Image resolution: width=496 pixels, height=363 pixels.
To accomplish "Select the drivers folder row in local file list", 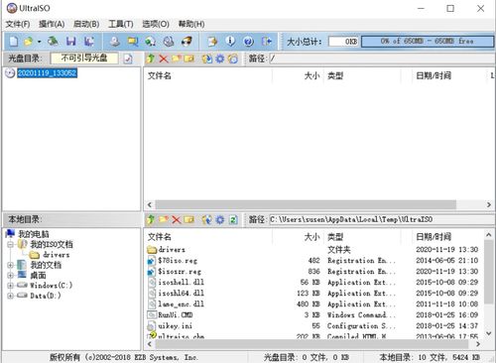I will click(314, 250).
